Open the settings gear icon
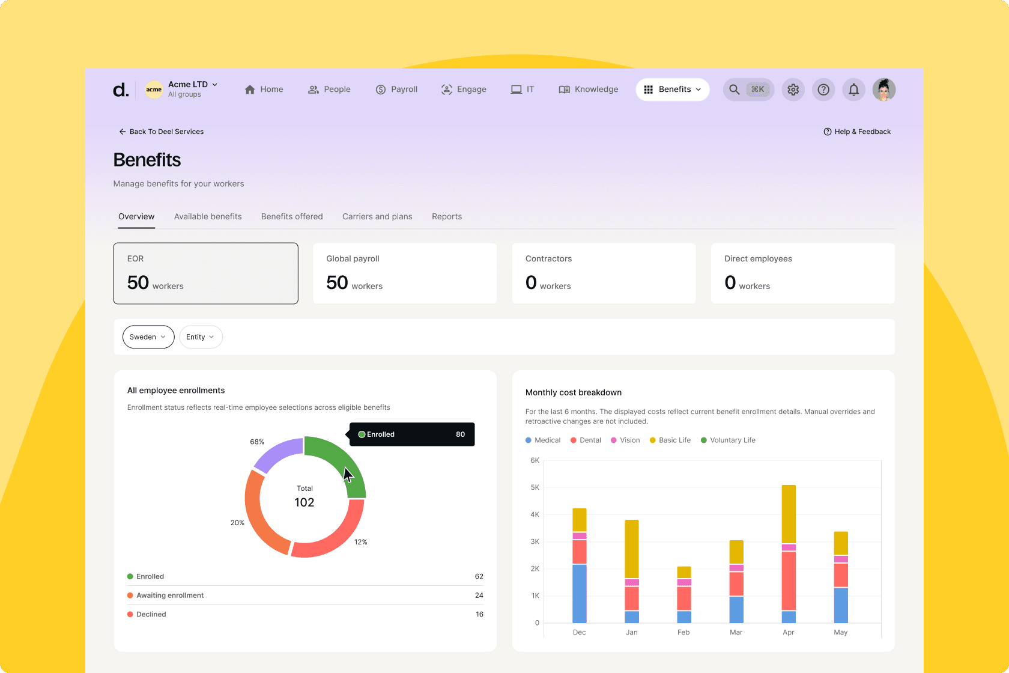 coord(793,89)
